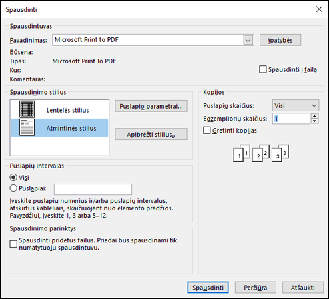This screenshot has width=329, height=299.
Task: Click the Microsoft Print To PDF type text
Action: [x=84, y=61]
